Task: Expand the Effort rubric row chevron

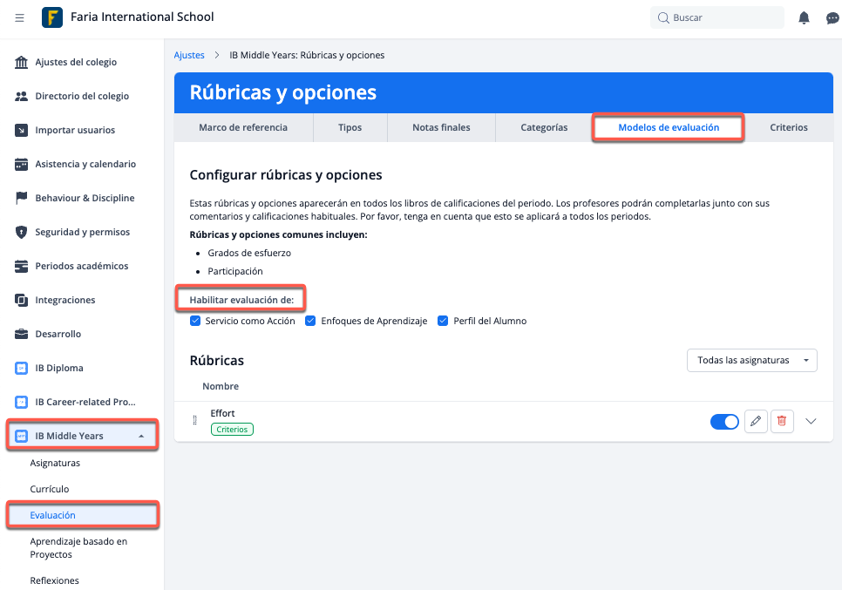Action: [811, 422]
